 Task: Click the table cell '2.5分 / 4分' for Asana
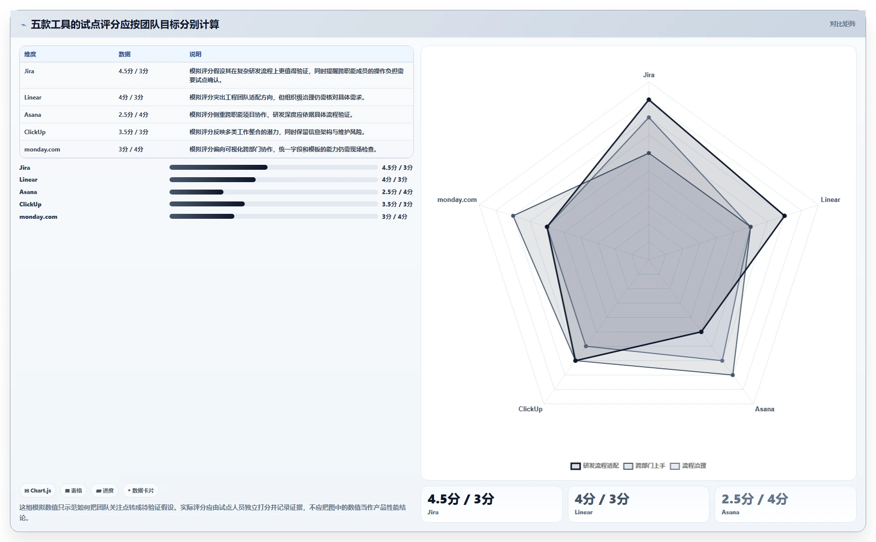[133, 115]
